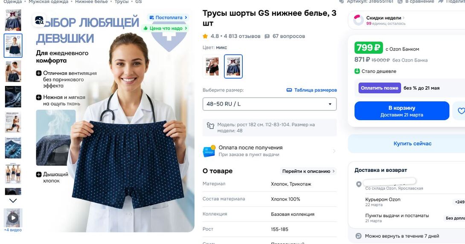The image size is (465, 244).
Task: Click the payment cards icon
Action: pyautogui.click(x=209, y=151)
